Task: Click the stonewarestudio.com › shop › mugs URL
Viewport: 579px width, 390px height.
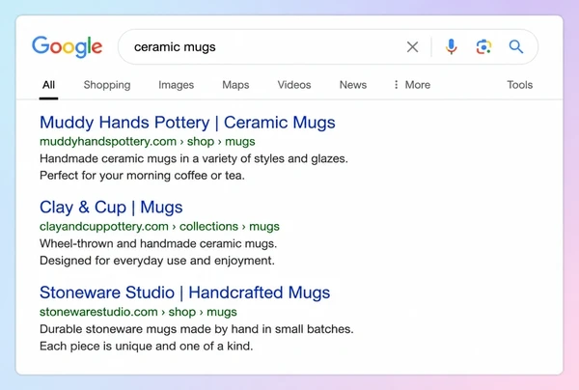Action: (138, 312)
